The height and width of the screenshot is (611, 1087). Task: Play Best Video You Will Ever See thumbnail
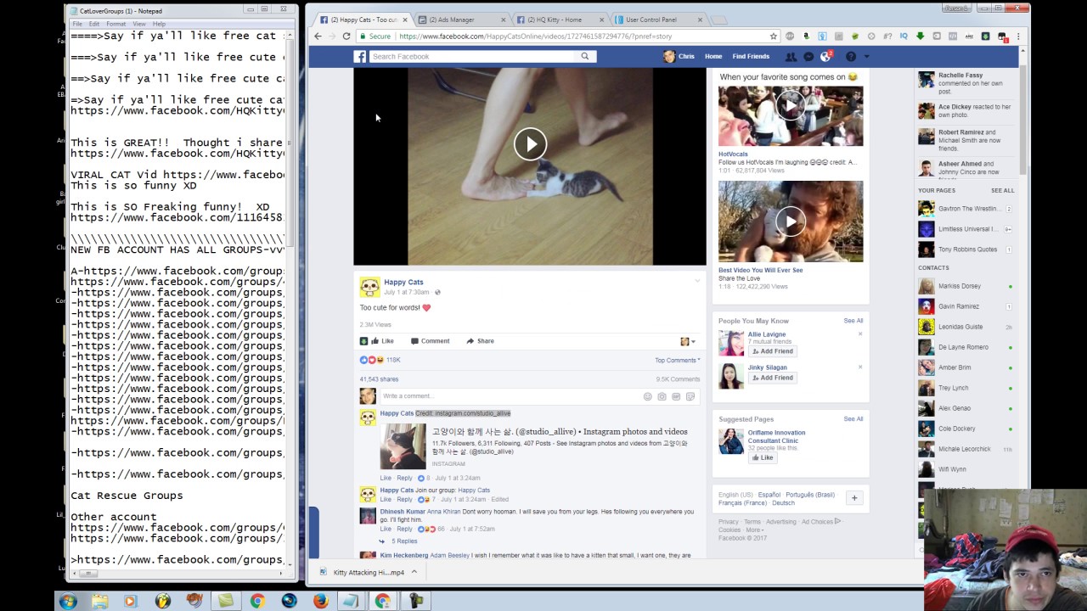[791, 221]
